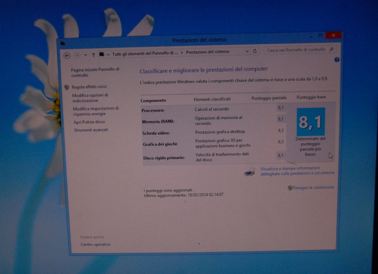Click the 'Elementi classificati' column header
This screenshot has height=274, width=378.
(x=212, y=99)
